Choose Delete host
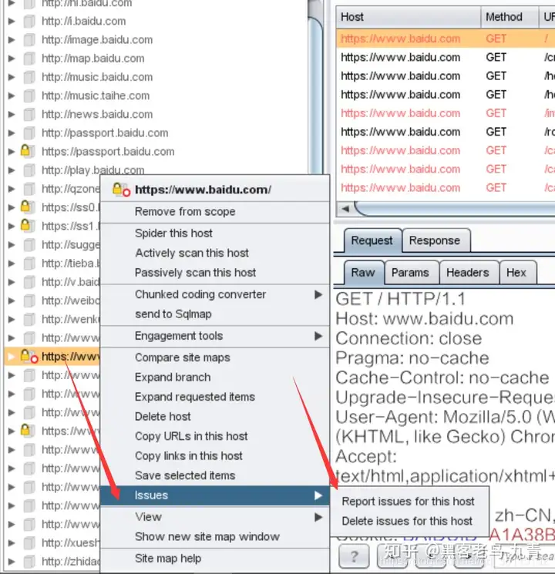 point(215,417)
